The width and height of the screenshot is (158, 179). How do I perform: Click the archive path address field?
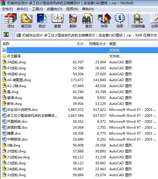click(87, 35)
